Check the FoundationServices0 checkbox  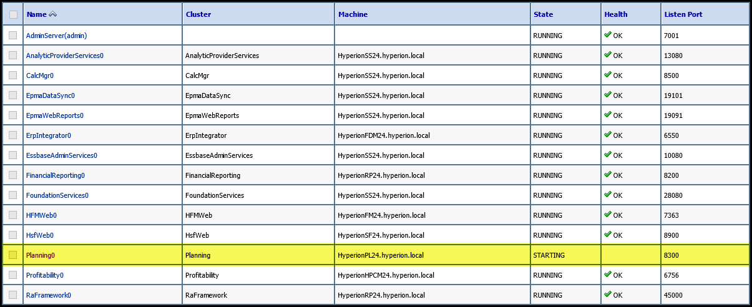coord(13,195)
